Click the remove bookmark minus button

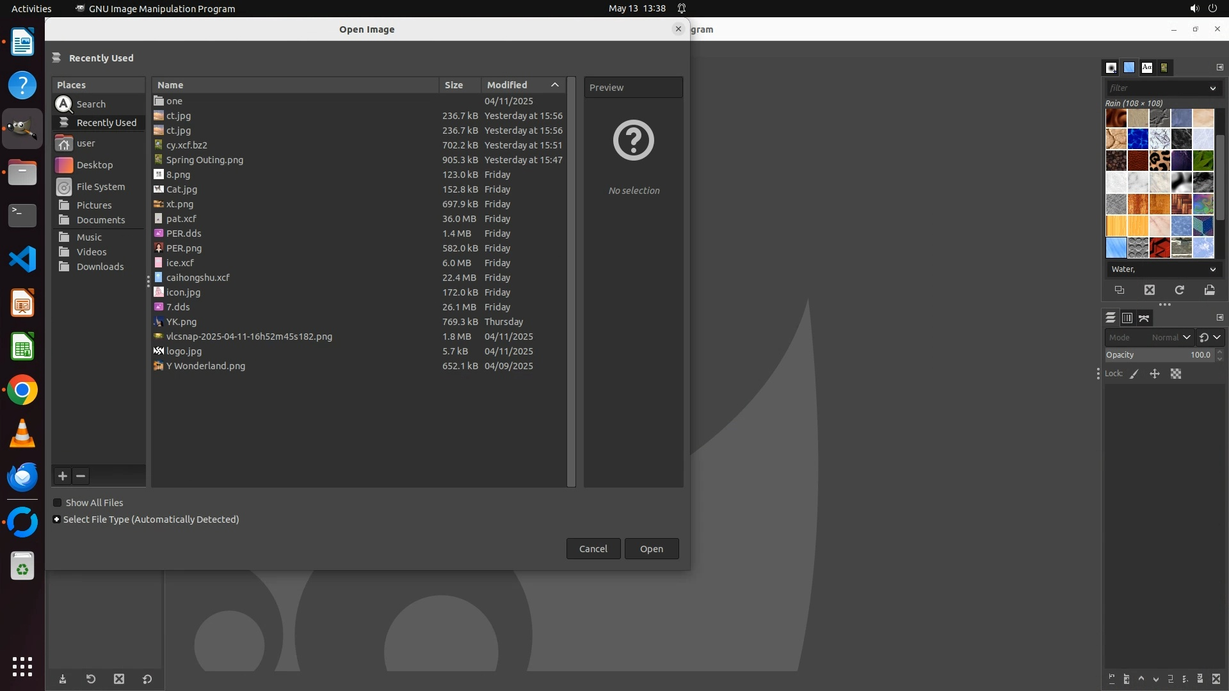81,476
